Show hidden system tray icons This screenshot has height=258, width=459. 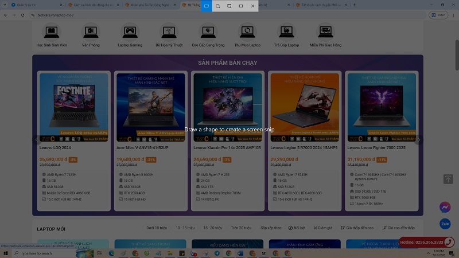pos(428,253)
